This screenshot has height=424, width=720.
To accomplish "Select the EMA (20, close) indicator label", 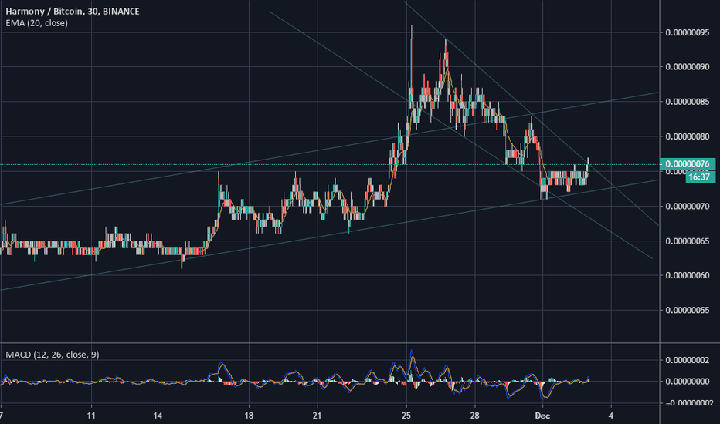I will coord(37,23).
